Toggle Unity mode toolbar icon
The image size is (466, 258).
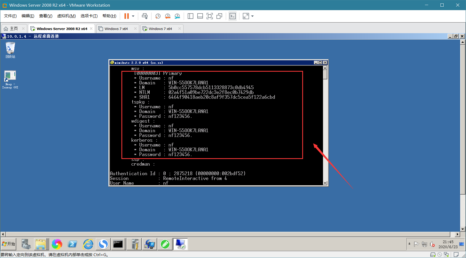[219, 16]
